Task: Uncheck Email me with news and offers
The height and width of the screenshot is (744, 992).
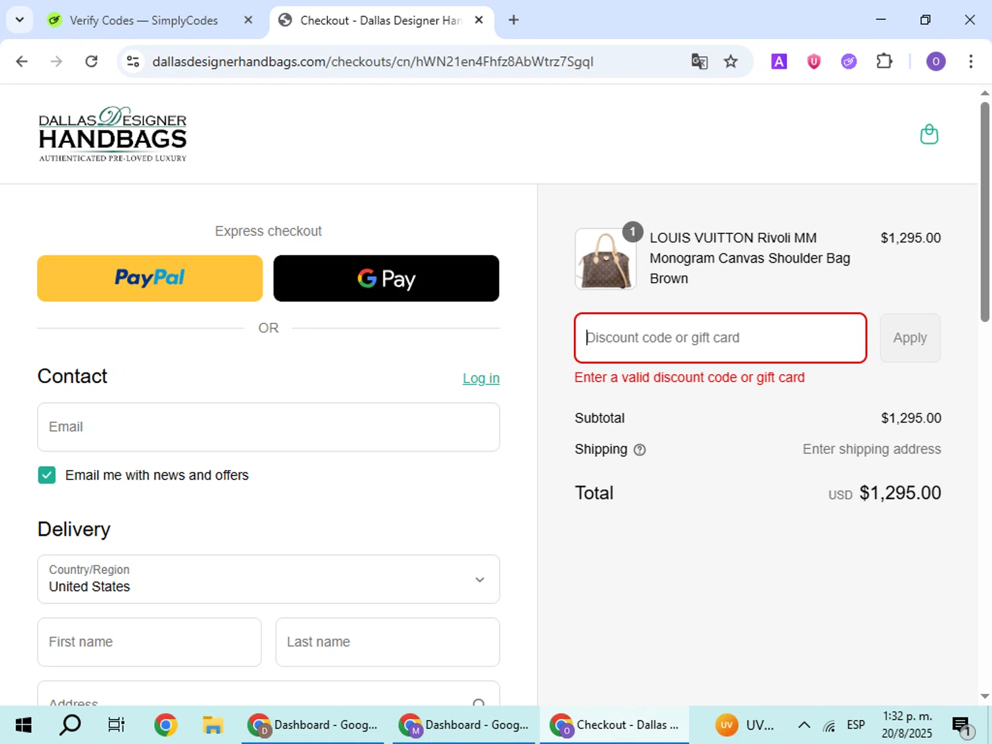Action: click(47, 475)
